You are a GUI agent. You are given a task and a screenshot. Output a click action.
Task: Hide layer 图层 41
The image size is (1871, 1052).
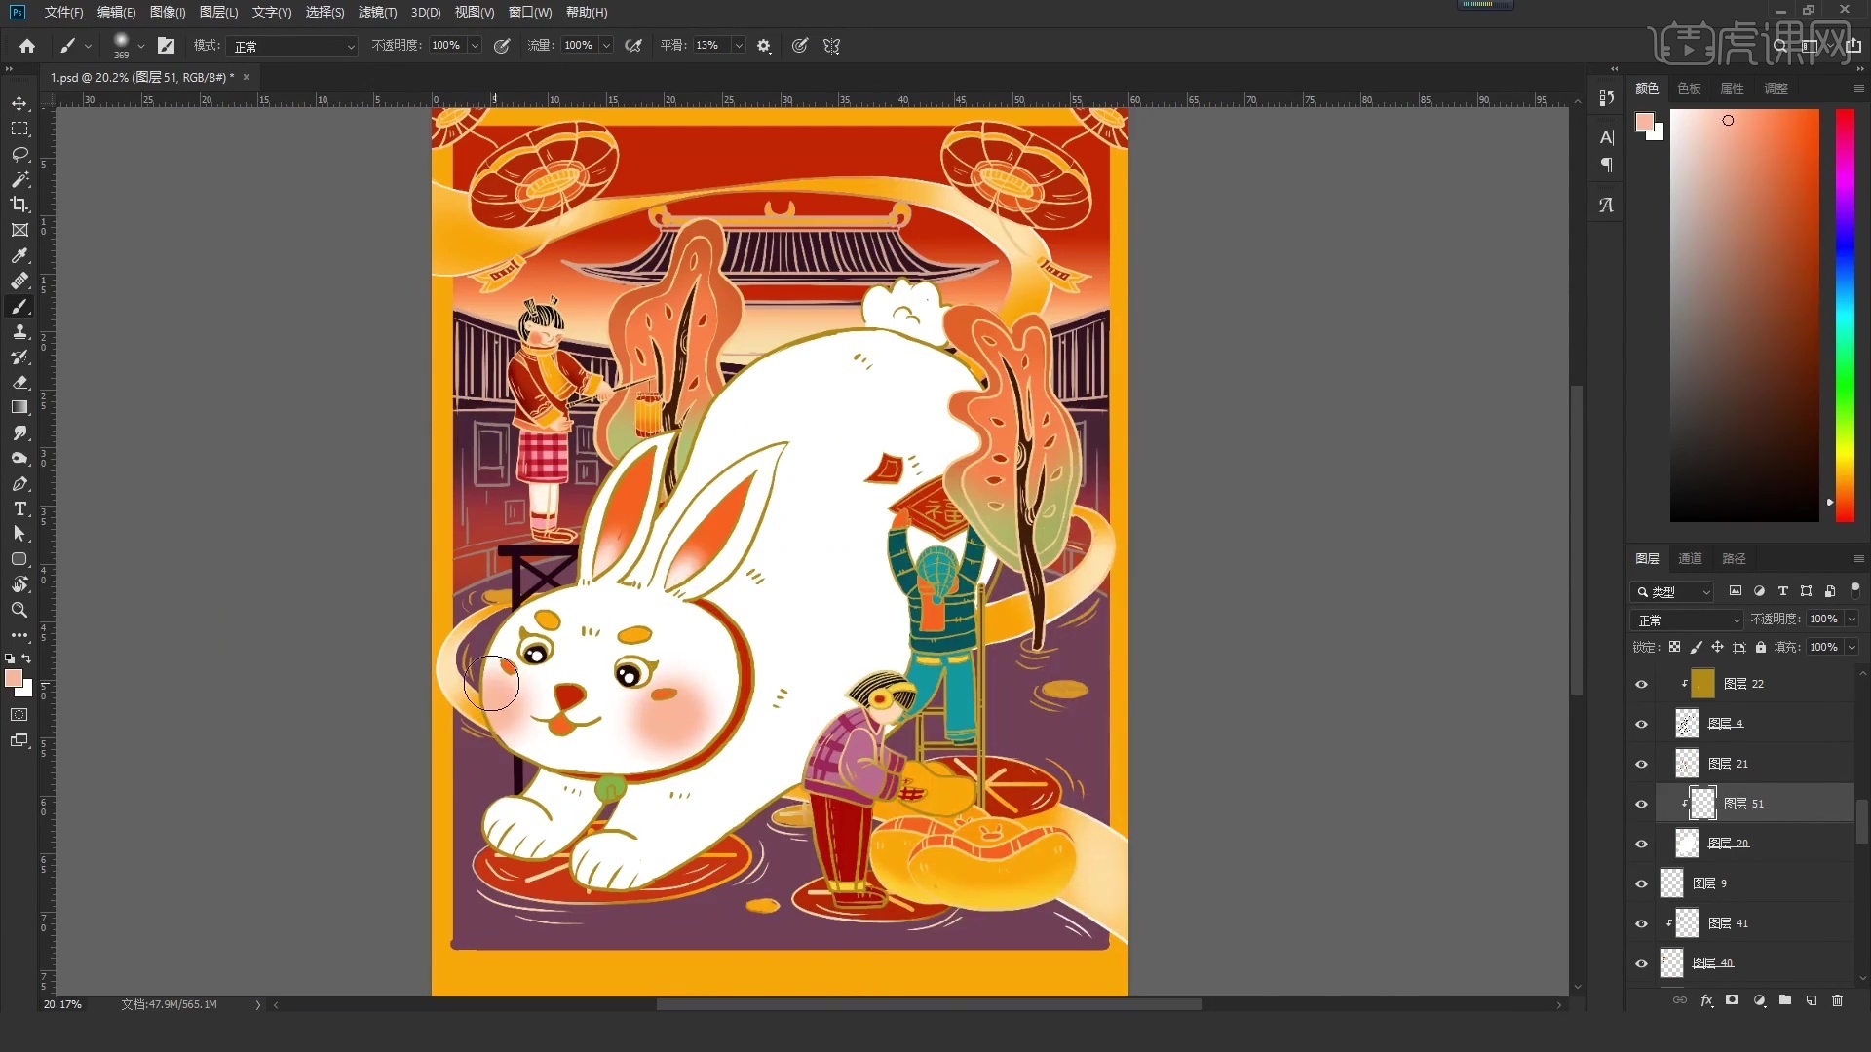(x=1641, y=923)
